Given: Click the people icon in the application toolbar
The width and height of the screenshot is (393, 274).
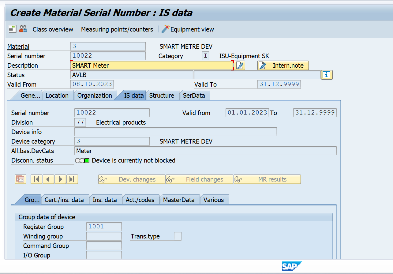Looking at the screenshot, I should pyautogui.click(x=23, y=29).
